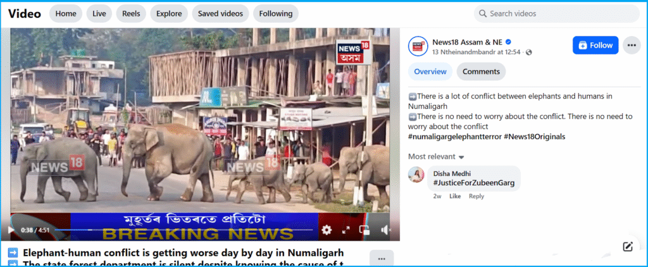Play the elephant video
Image resolution: width=648 pixels, height=267 pixels.
[x=10, y=230]
